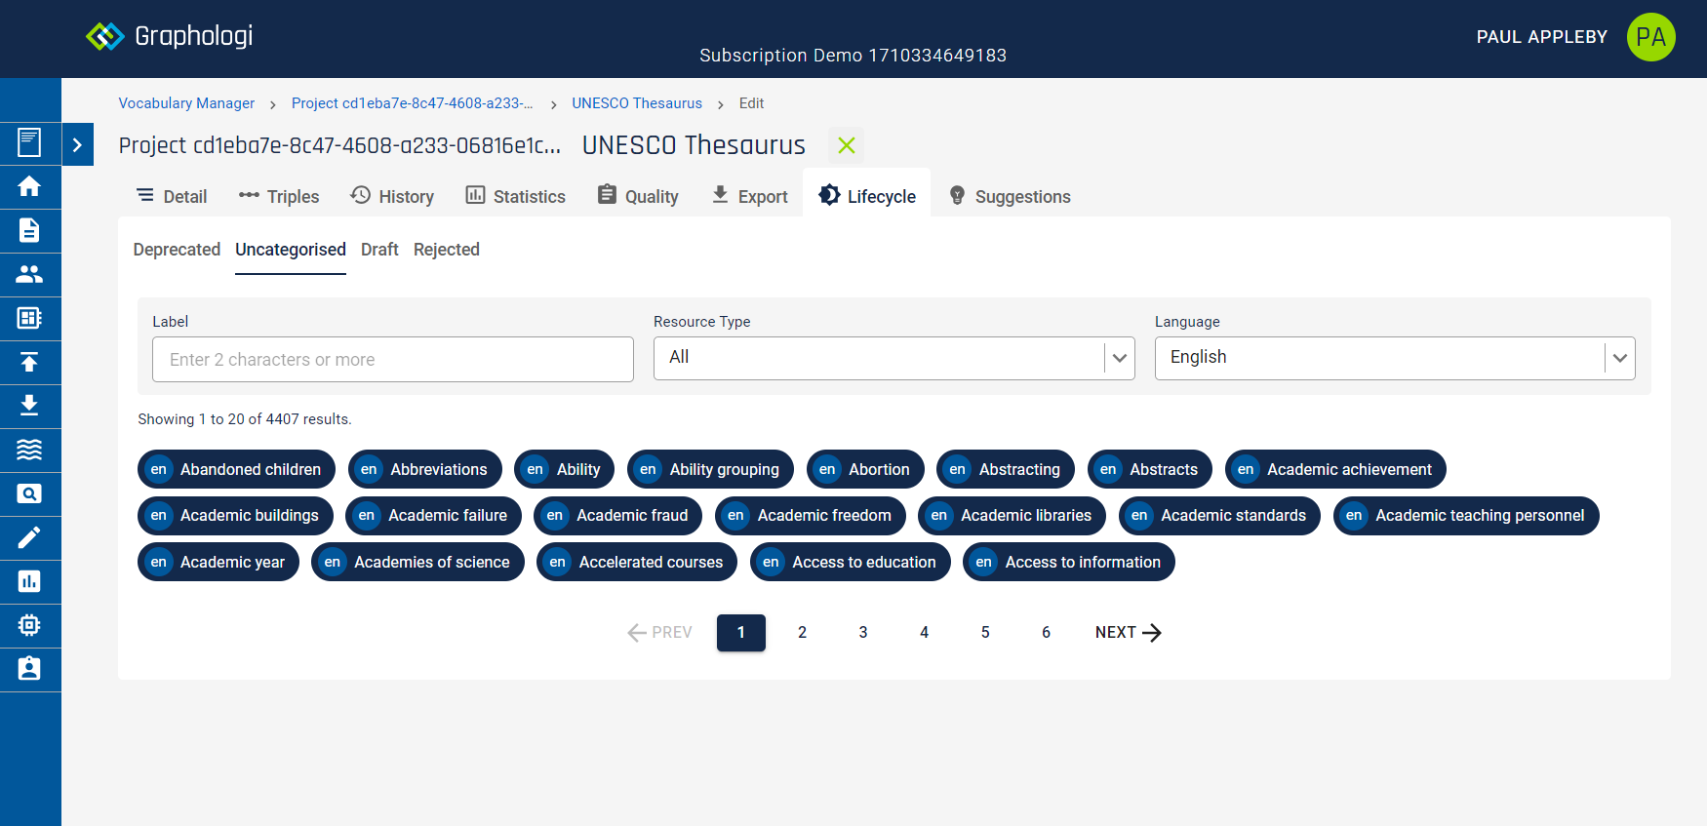Open the Abstracts concept chip
Viewport: 1707px width, 826px height.
tap(1150, 469)
